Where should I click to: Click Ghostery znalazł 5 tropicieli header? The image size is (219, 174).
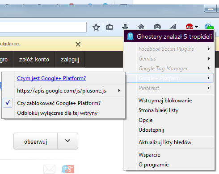169,36
